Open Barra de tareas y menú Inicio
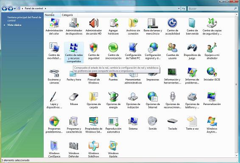 [153, 27]
